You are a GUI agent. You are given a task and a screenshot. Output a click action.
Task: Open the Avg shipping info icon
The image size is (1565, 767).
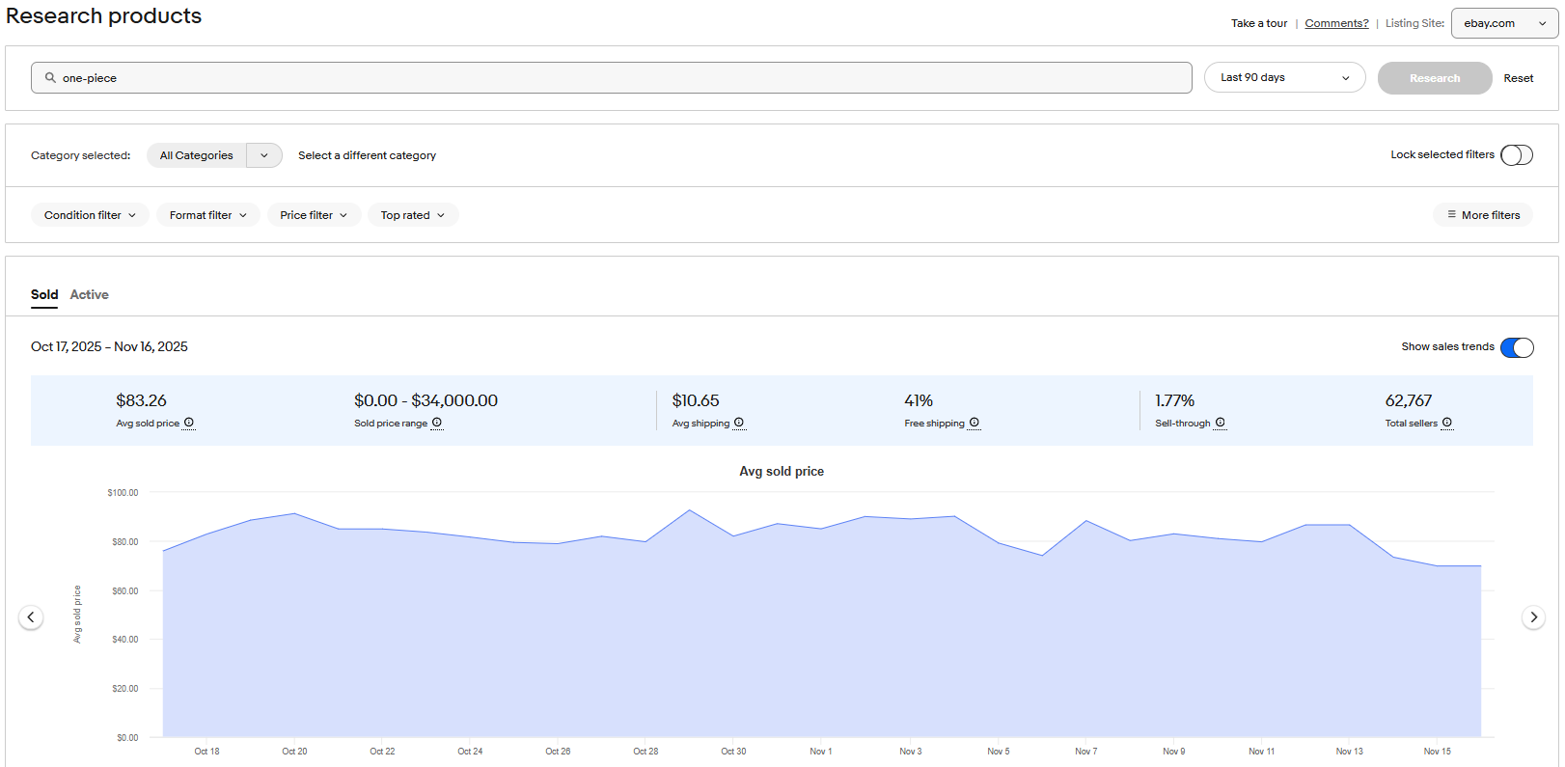tap(739, 423)
